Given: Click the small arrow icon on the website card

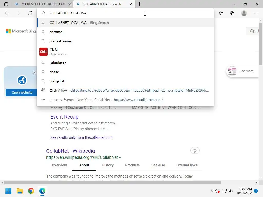Looking at the screenshot, I should pos(34,73).
